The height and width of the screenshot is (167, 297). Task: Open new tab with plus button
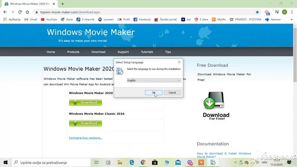pyautogui.click(x=63, y=4)
